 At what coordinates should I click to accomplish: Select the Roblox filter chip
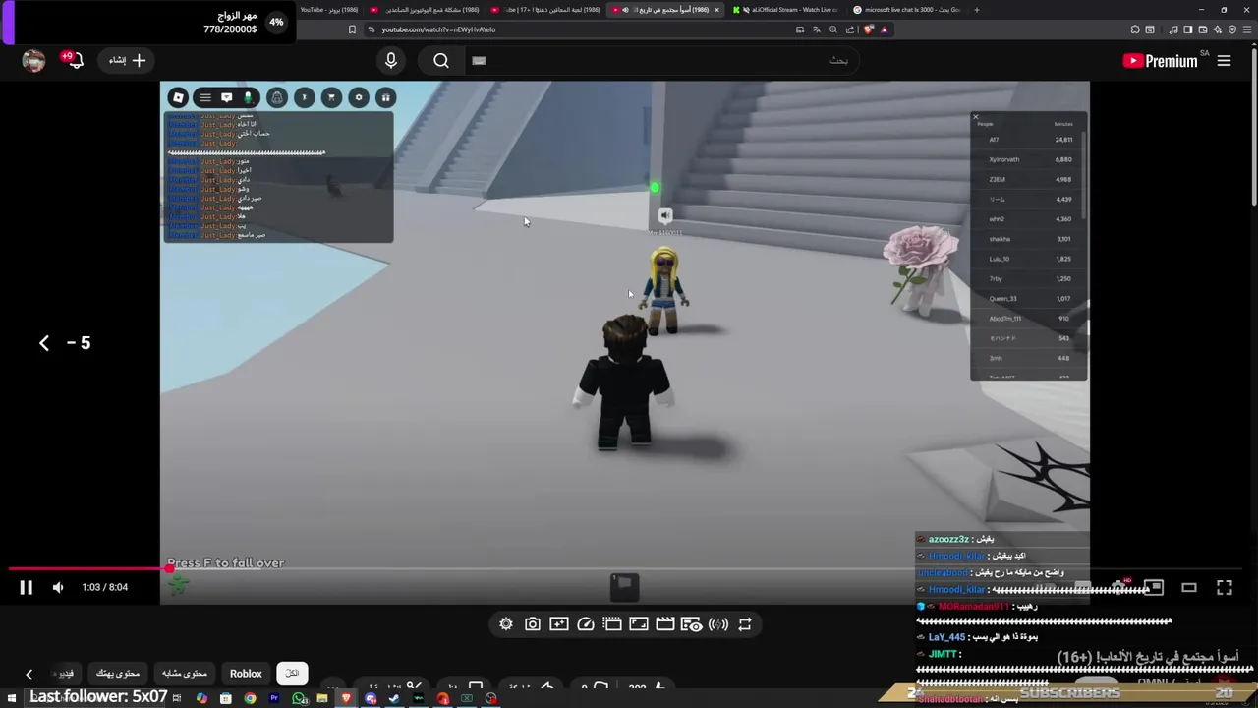(246, 674)
